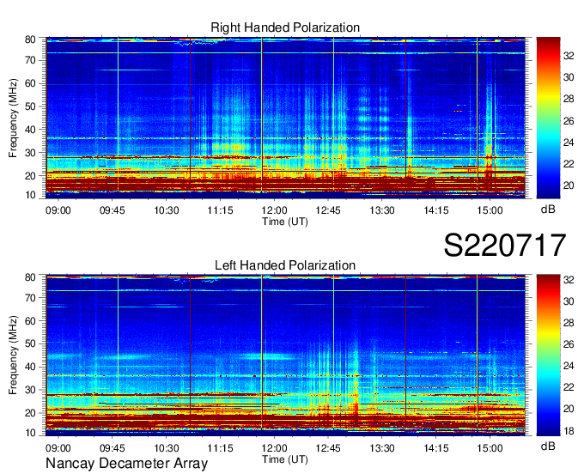The width and height of the screenshot is (584, 474).
Task: Click the "50" frequency tick of Right Handed plot
Action: tap(30, 106)
